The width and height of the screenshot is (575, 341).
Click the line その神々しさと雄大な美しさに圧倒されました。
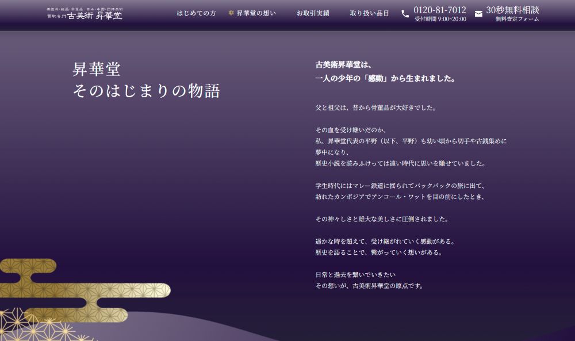382,219
